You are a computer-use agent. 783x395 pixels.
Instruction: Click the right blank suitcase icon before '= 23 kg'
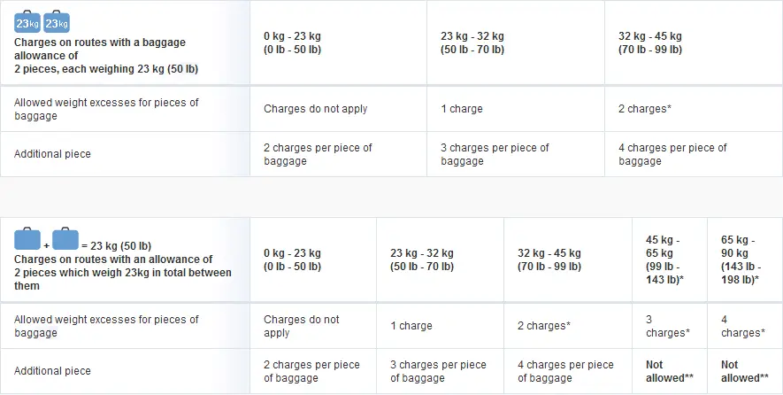click(x=65, y=238)
